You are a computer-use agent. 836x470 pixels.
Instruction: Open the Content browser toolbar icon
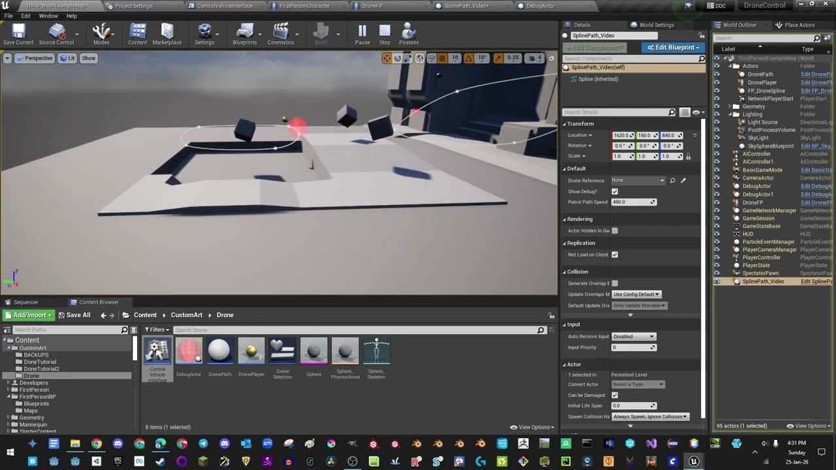click(138, 34)
